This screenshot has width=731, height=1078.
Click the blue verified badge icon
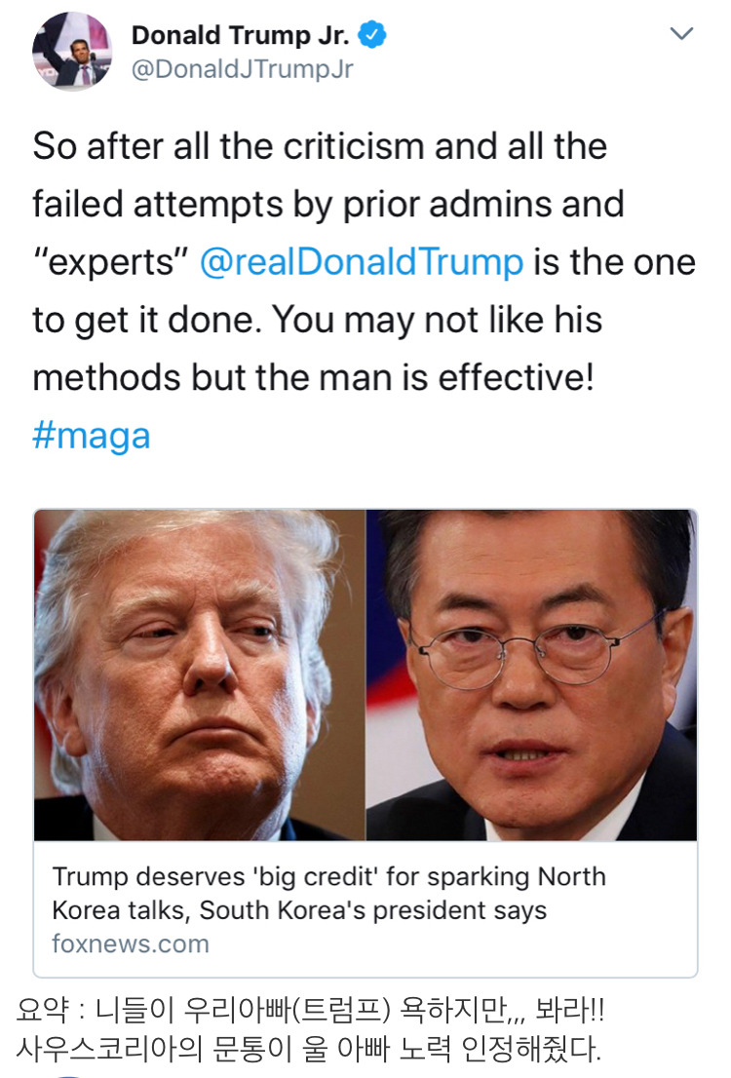click(372, 34)
